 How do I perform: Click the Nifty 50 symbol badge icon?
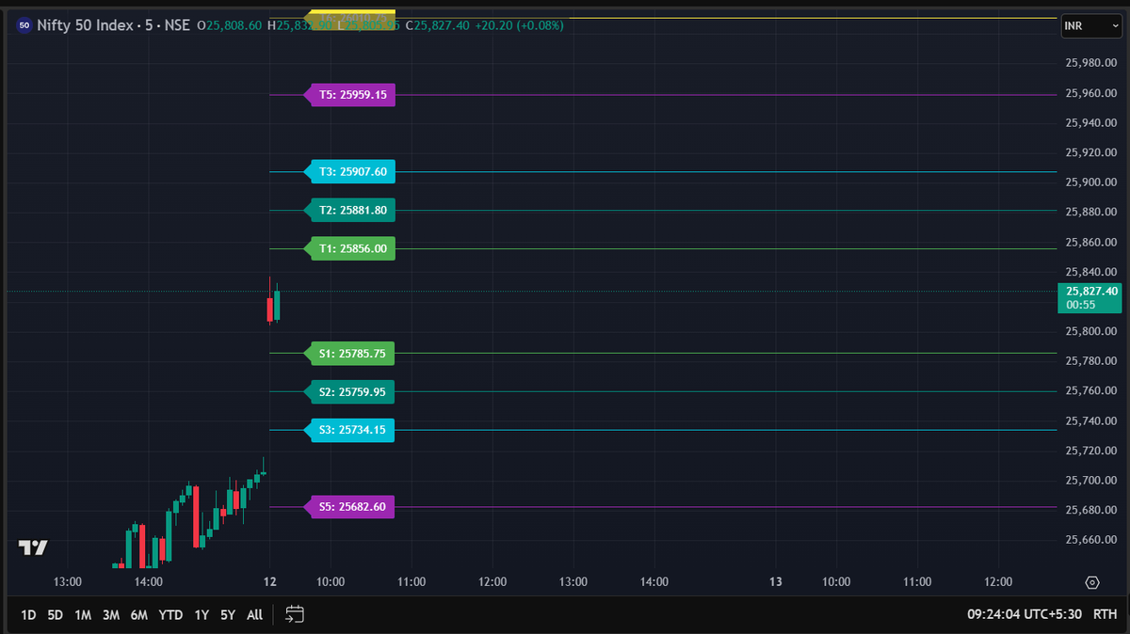point(24,25)
